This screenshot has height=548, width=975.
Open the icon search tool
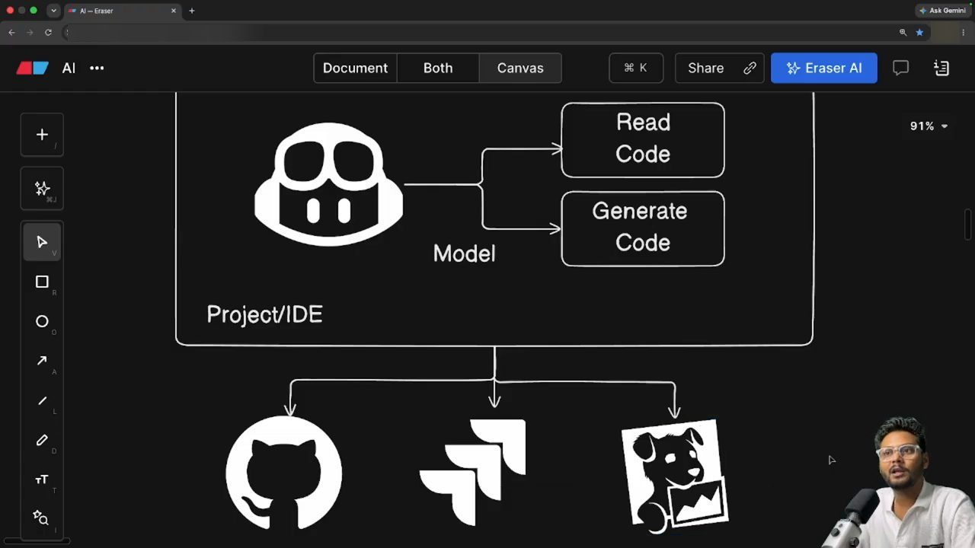[x=42, y=518]
